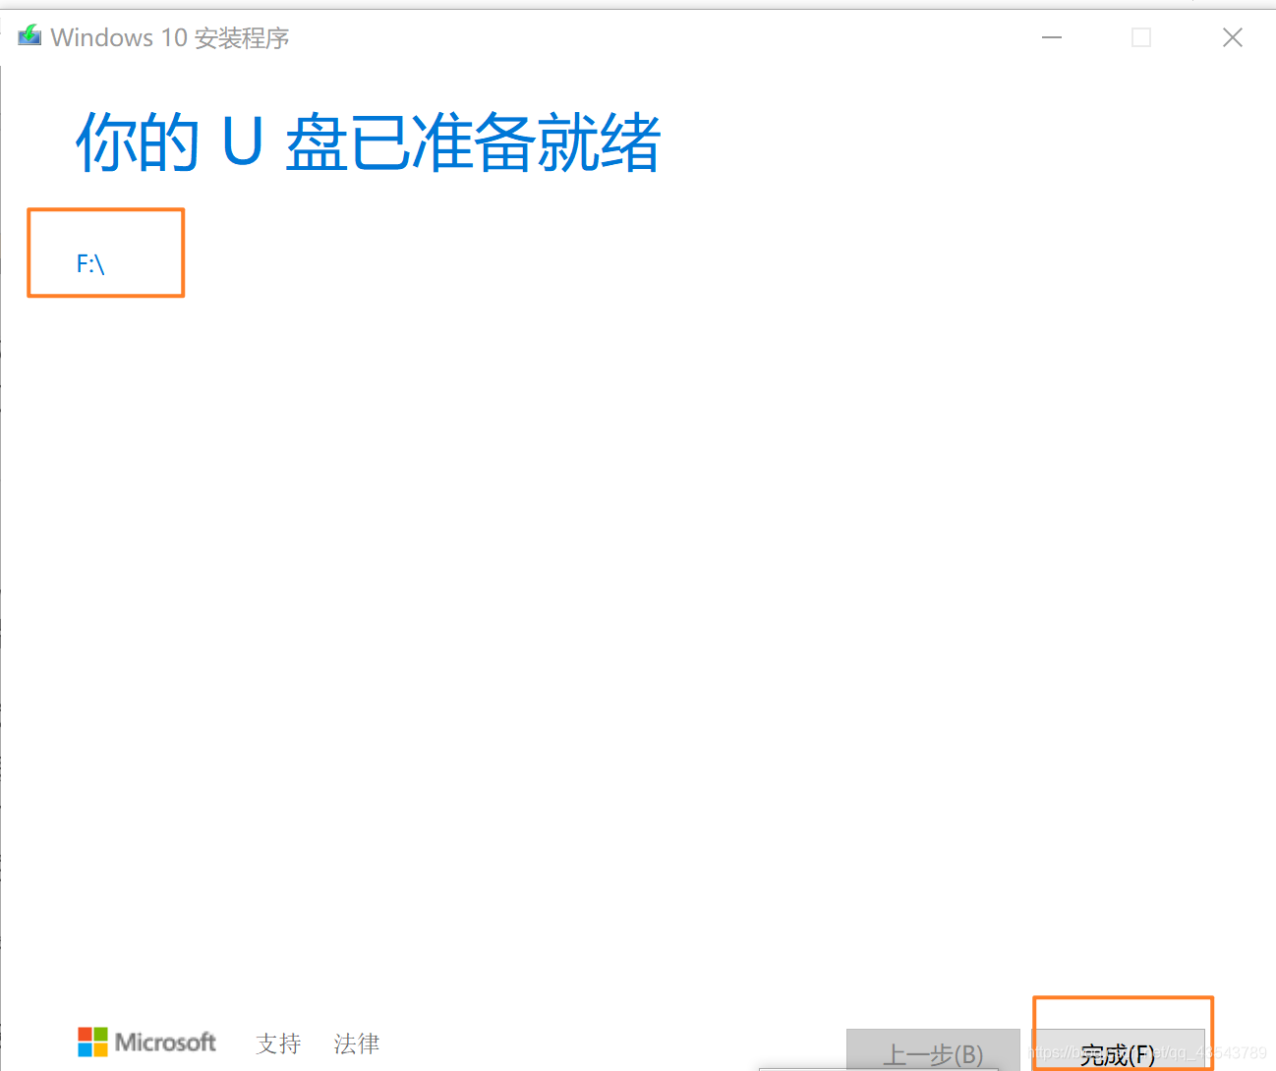Click the 上一步(B) back button
This screenshot has width=1276, height=1071.
tap(933, 1051)
